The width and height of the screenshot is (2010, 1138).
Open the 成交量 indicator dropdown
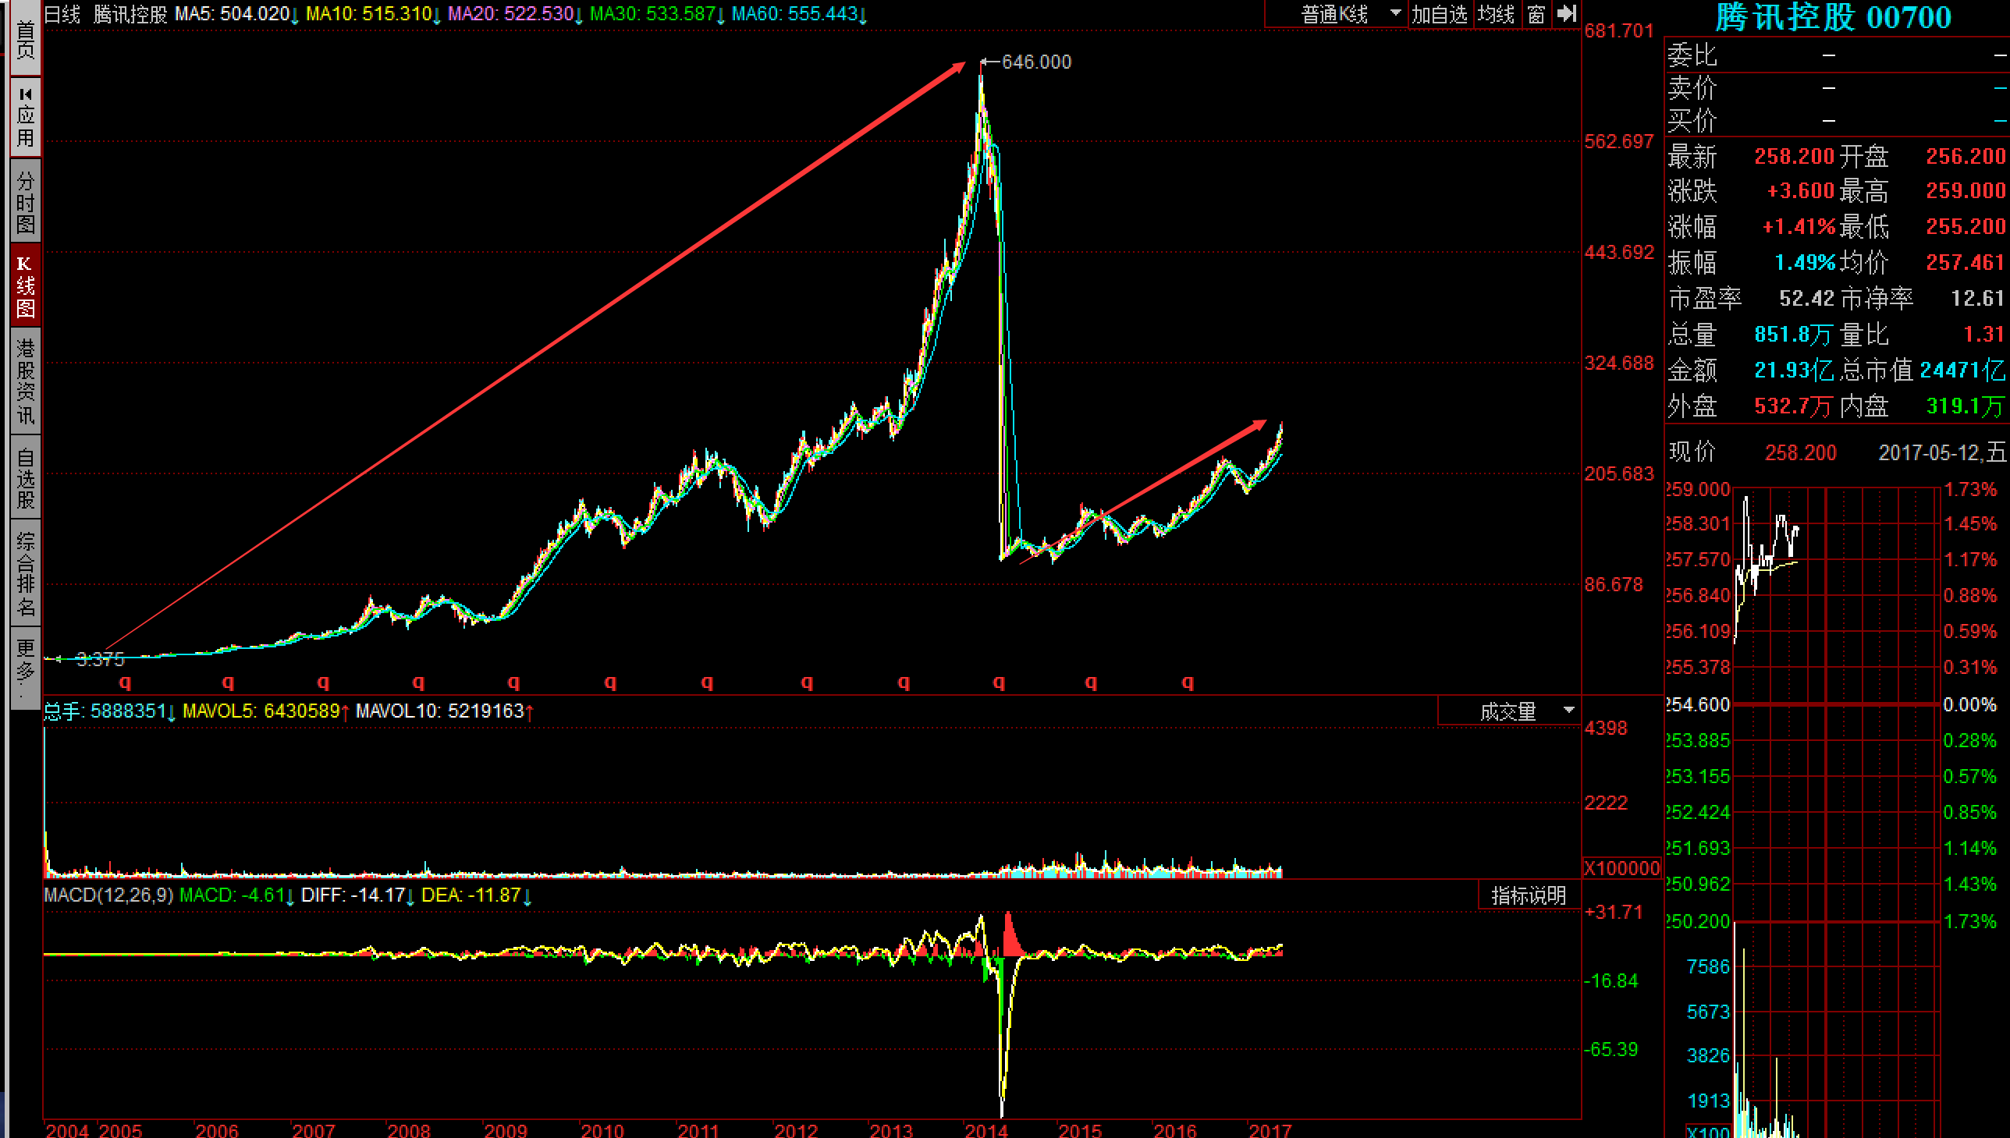pos(1510,711)
